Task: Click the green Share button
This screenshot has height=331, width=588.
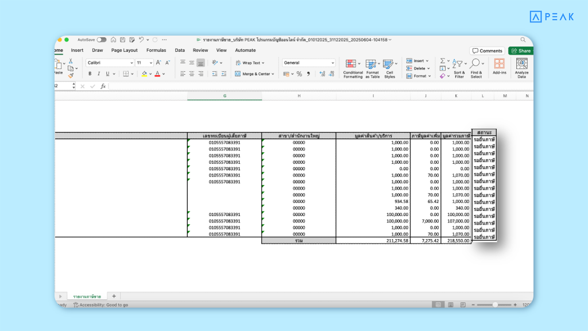Action: point(521,51)
